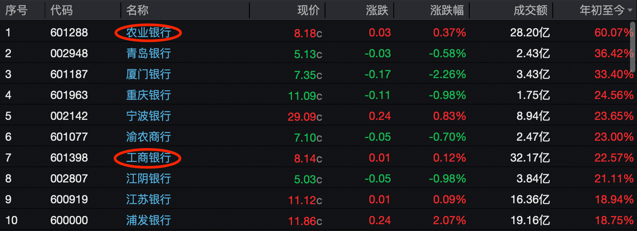Sort by the 涨跌 column header
Screen dimensions: 637x231
click(377, 10)
